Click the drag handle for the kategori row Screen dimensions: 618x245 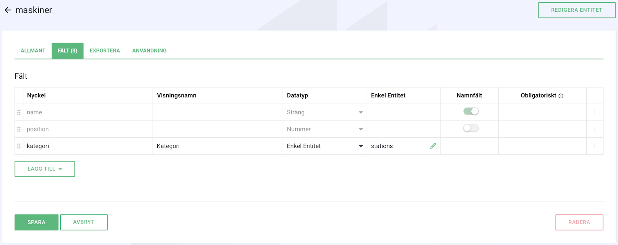tap(19, 146)
